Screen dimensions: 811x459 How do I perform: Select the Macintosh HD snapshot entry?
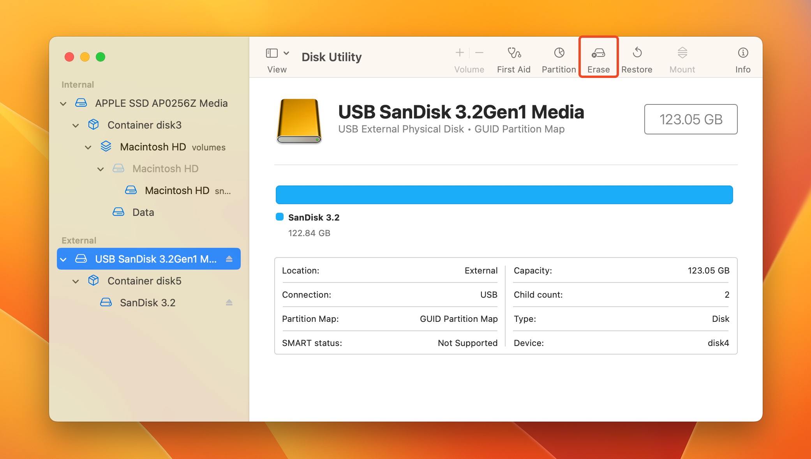pos(188,191)
